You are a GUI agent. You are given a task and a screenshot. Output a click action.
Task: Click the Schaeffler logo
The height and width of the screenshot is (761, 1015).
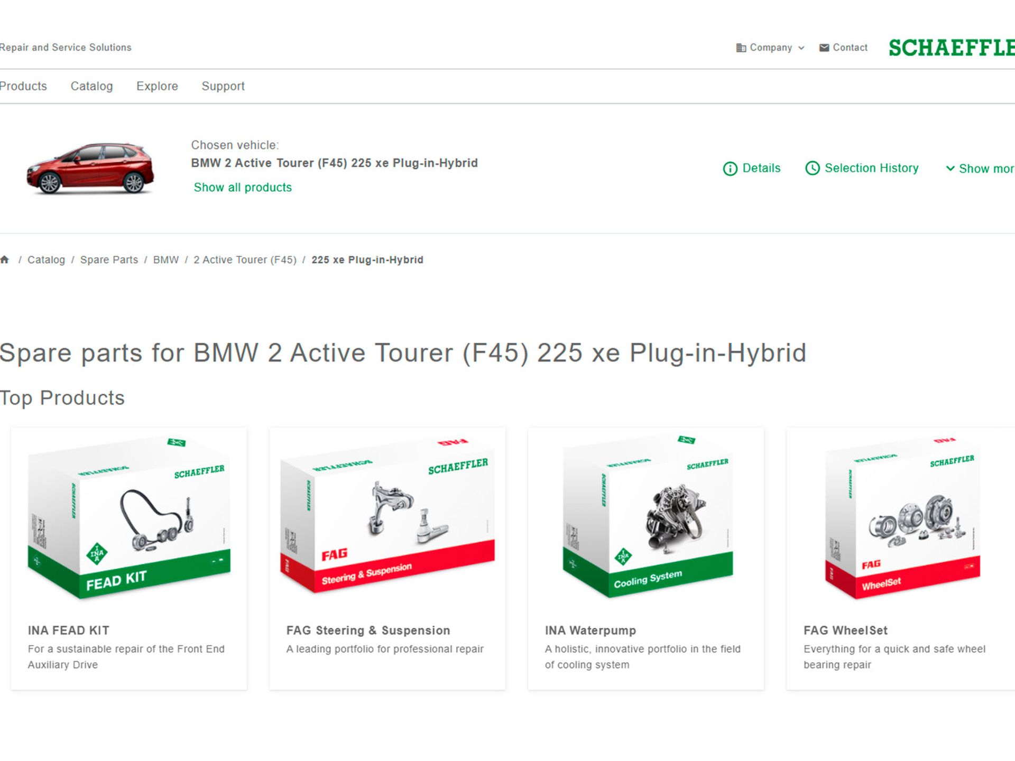click(x=951, y=48)
